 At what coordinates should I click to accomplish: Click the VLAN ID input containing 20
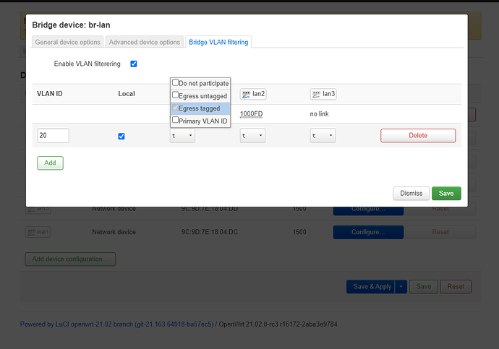click(53, 135)
